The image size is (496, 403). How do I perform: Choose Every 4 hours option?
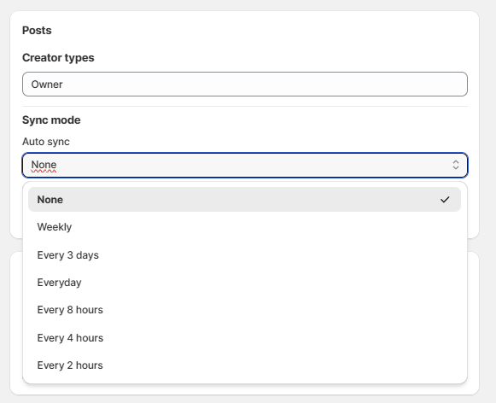coord(244,338)
